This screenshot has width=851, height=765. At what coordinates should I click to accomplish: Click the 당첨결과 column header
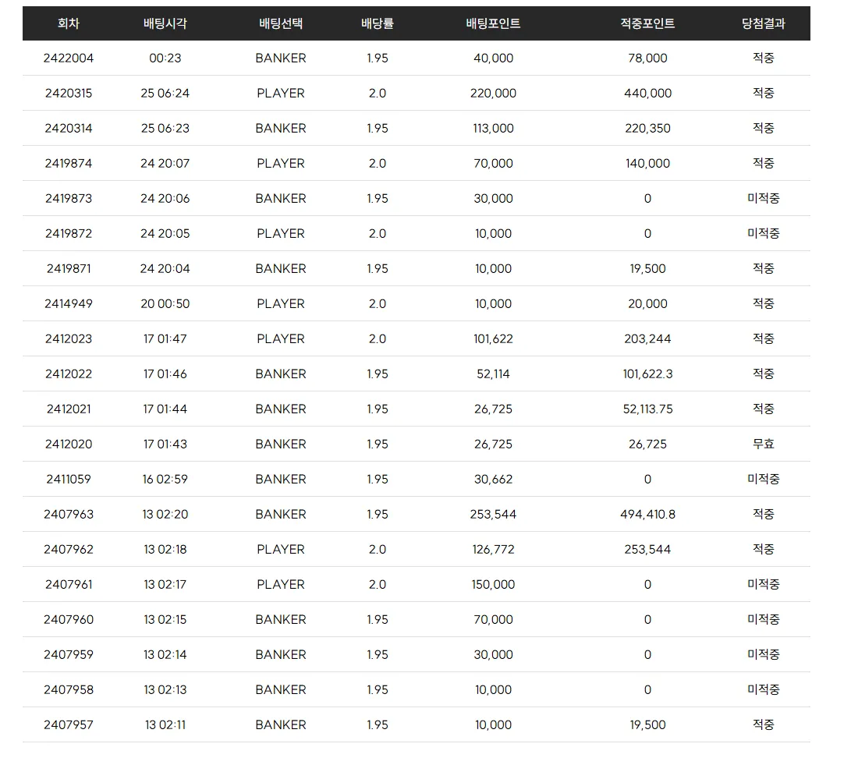(x=763, y=23)
